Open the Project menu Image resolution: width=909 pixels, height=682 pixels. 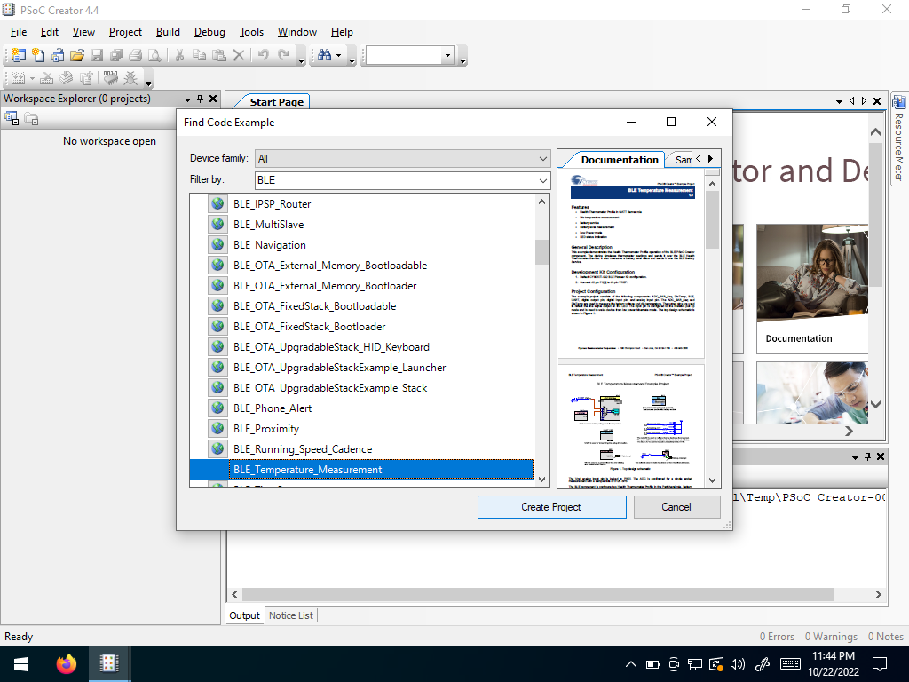tap(125, 32)
